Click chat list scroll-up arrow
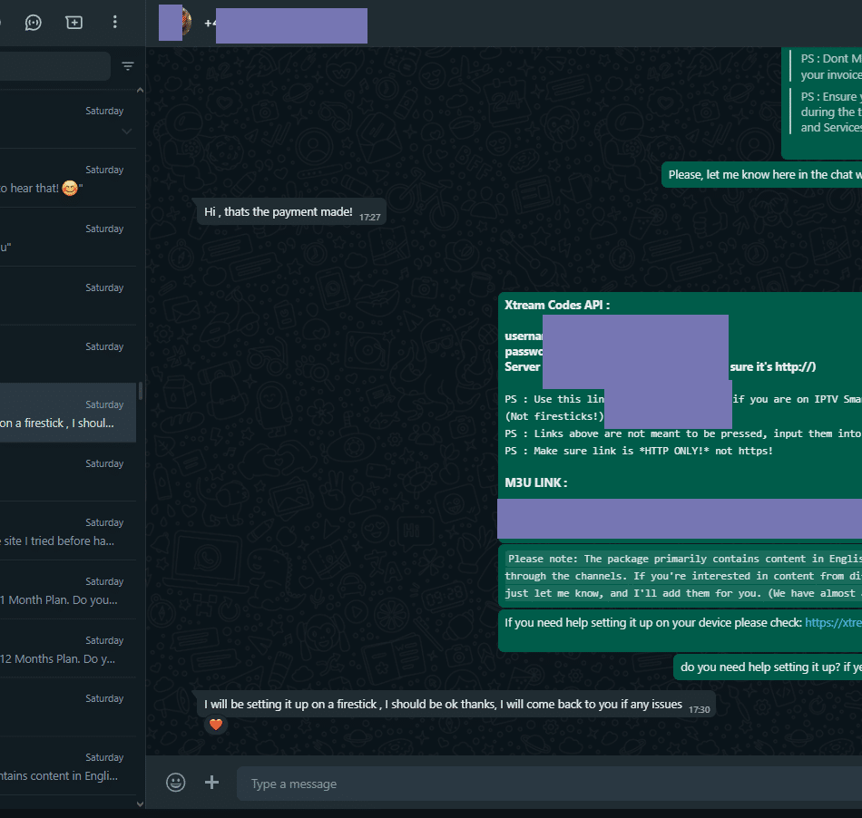 [x=140, y=90]
